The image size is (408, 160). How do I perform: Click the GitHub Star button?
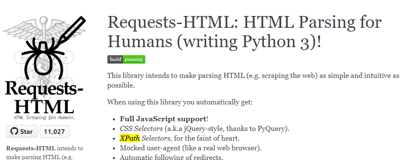click(x=22, y=131)
